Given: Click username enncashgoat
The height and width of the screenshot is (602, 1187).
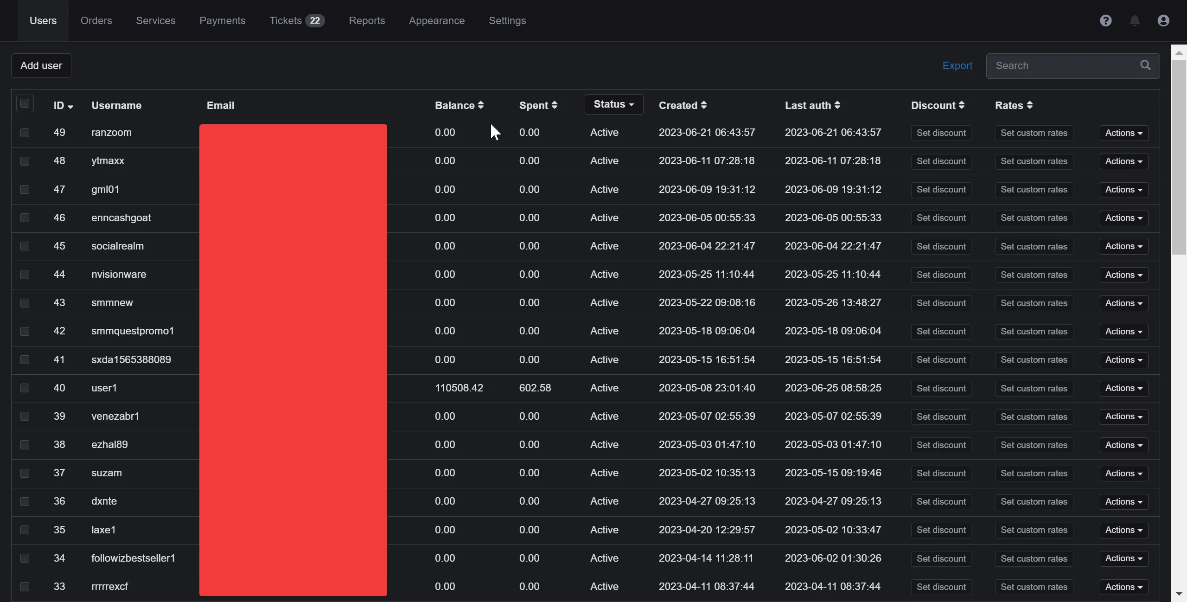Looking at the screenshot, I should coord(121,218).
